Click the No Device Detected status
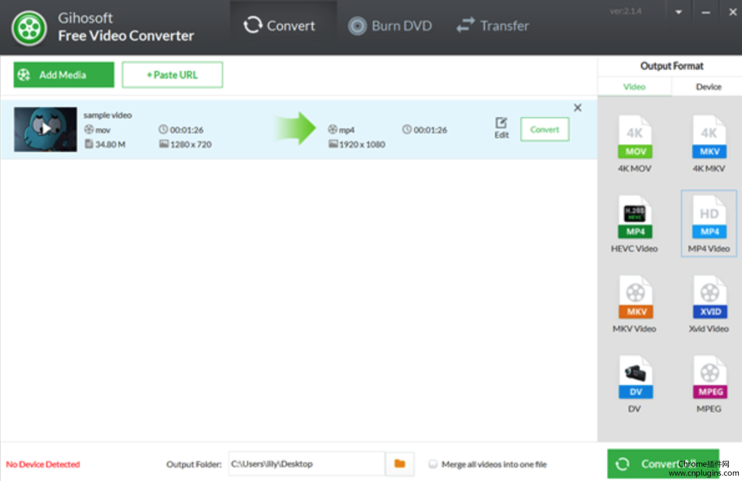This screenshot has height=481, width=742. 42,464
